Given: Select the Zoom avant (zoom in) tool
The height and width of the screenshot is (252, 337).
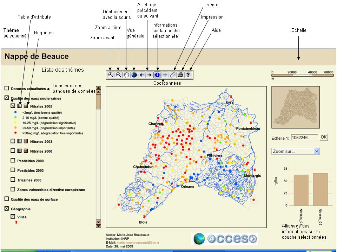Looking at the screenshot, I should pyautogui.click(x=111, y=75).
